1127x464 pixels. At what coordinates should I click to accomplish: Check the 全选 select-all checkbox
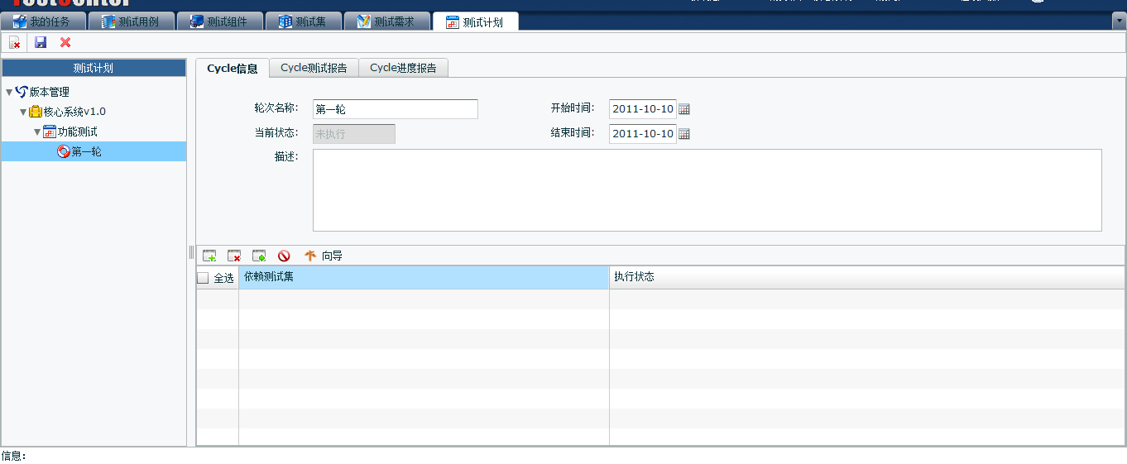pyautogui.click(x=203, y=278)
